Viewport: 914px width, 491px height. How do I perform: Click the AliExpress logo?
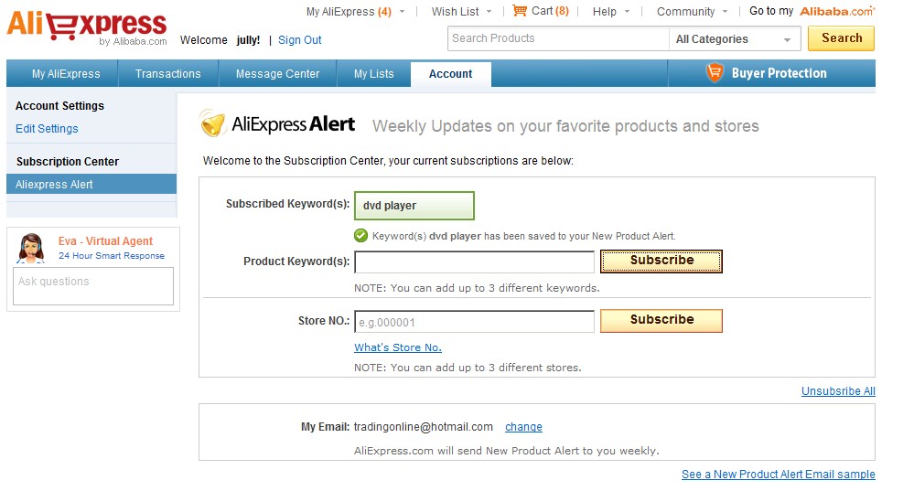(87, 27)
